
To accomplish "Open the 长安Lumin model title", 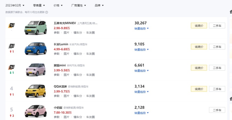I will tap(61, 44).
